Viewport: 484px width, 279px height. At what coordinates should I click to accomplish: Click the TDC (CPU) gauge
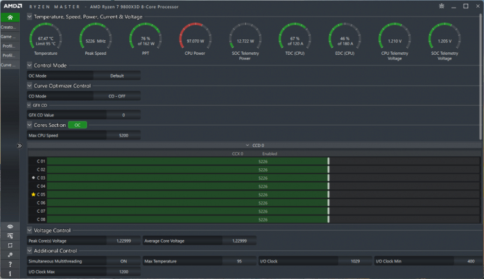pos(295,39)
